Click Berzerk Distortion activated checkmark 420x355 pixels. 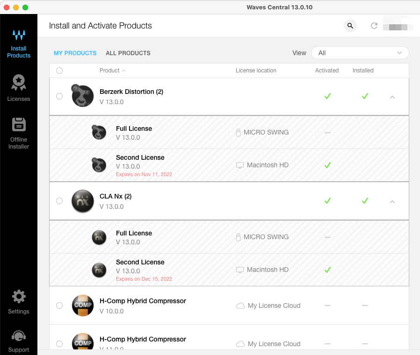(327, 96)
